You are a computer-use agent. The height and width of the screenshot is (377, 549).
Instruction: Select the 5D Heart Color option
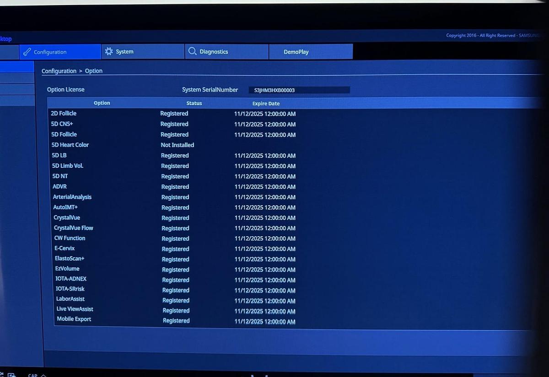(x=70, y=145)
